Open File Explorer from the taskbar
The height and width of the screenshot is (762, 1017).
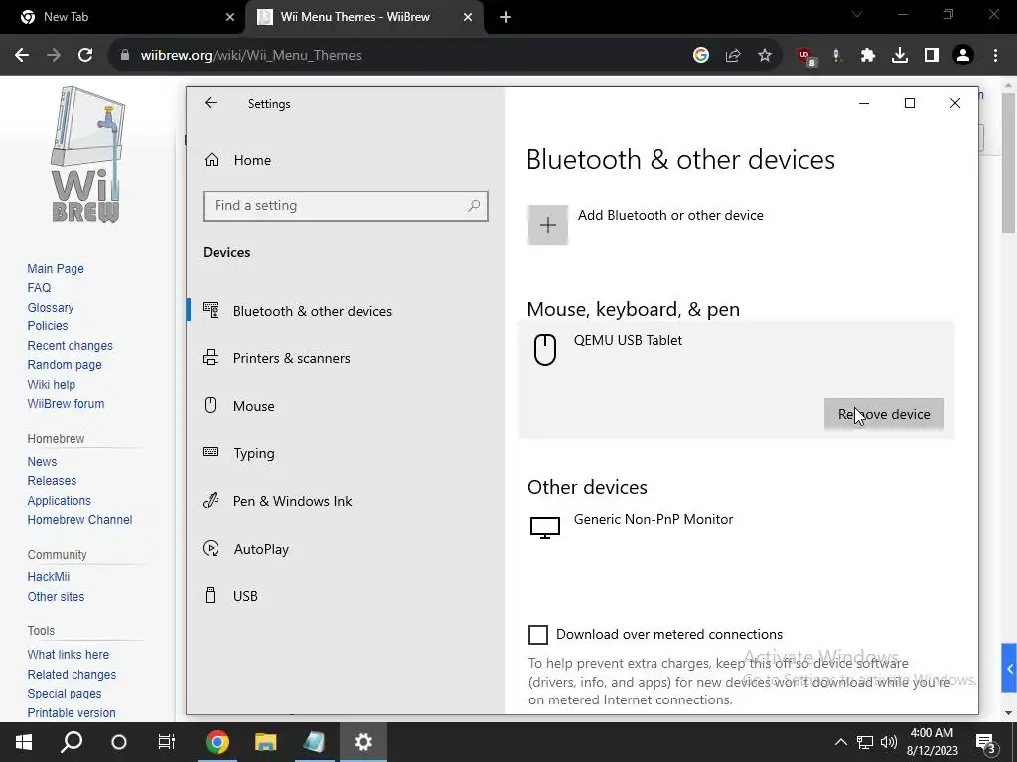click(265, 742)
